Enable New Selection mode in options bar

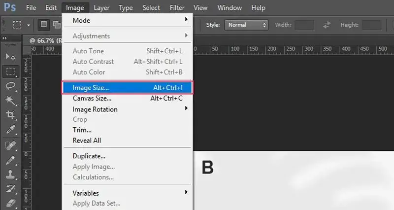click(x=43, y=25)
